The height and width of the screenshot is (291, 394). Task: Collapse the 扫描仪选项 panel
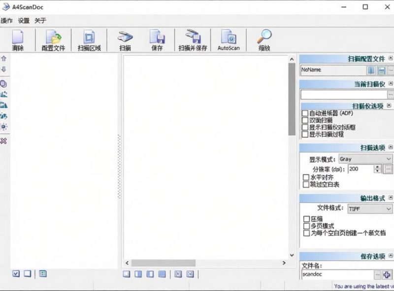pyautogui.click(x=389, y=105)
